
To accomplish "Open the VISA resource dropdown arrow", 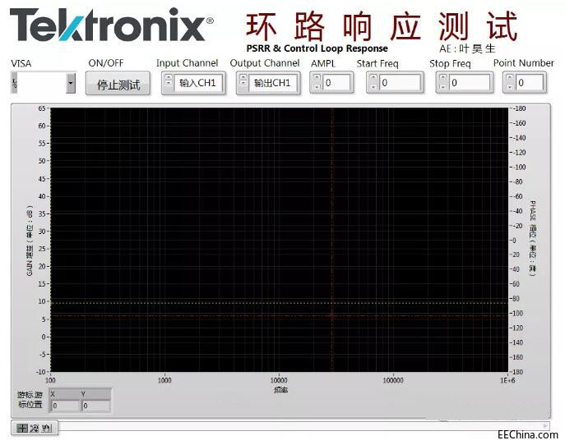I will pos(71,83).
